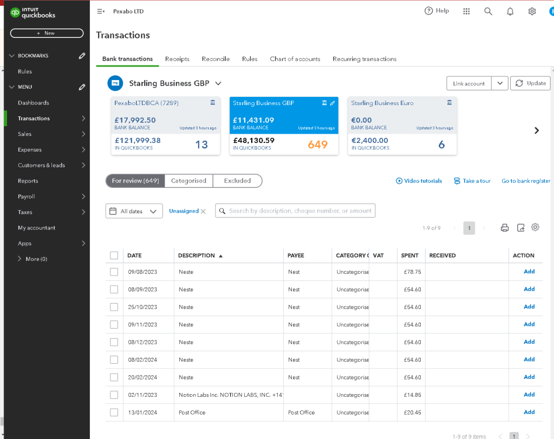Open Help from the top bar
Image resolution: width=554 pixels, height=439 pixels.
(436, 11)
